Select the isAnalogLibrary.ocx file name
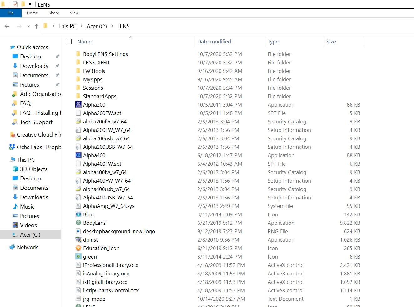Viewport: 414px width, 307px height. point(106,273)
